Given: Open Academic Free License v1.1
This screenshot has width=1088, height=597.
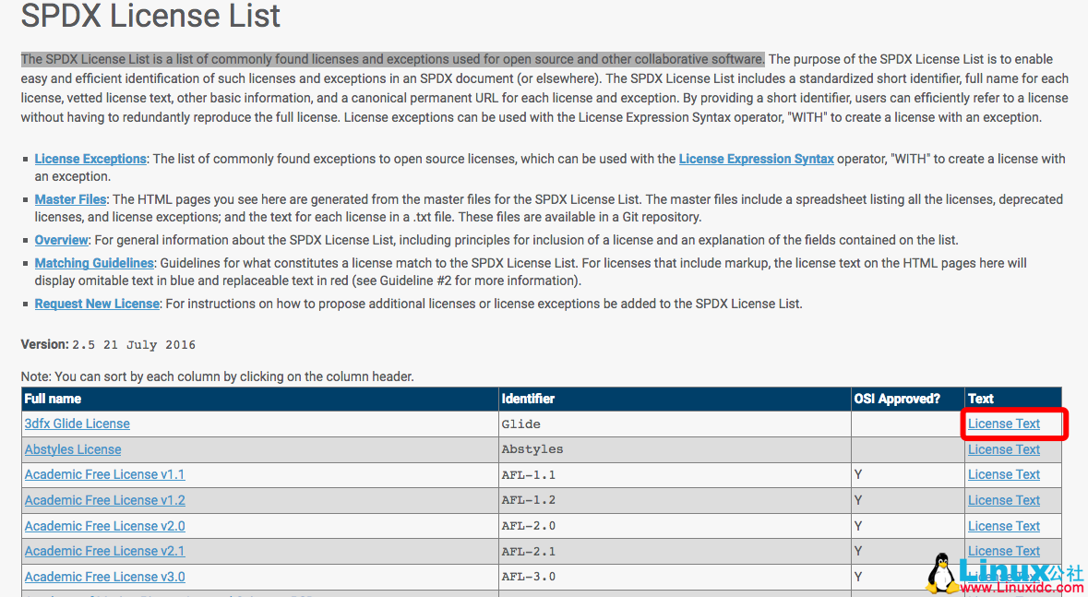Looking at the screenshot, I should (104, 474).
